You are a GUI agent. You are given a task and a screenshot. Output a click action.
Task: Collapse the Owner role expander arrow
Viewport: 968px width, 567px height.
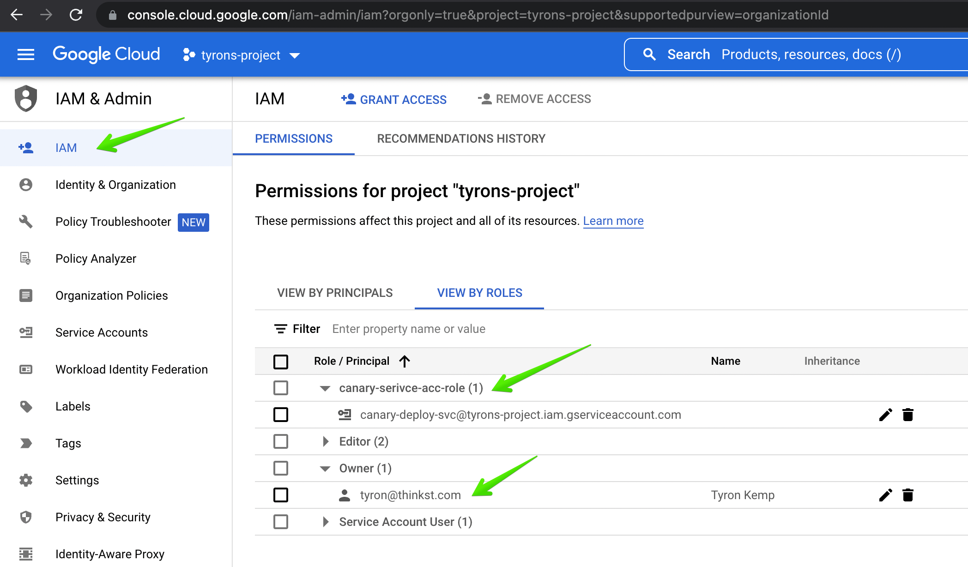click(325, 469)
